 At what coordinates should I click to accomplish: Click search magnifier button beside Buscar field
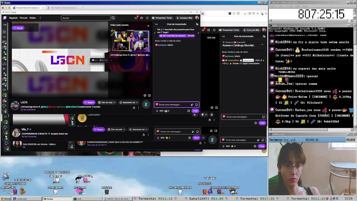[113, 18]
